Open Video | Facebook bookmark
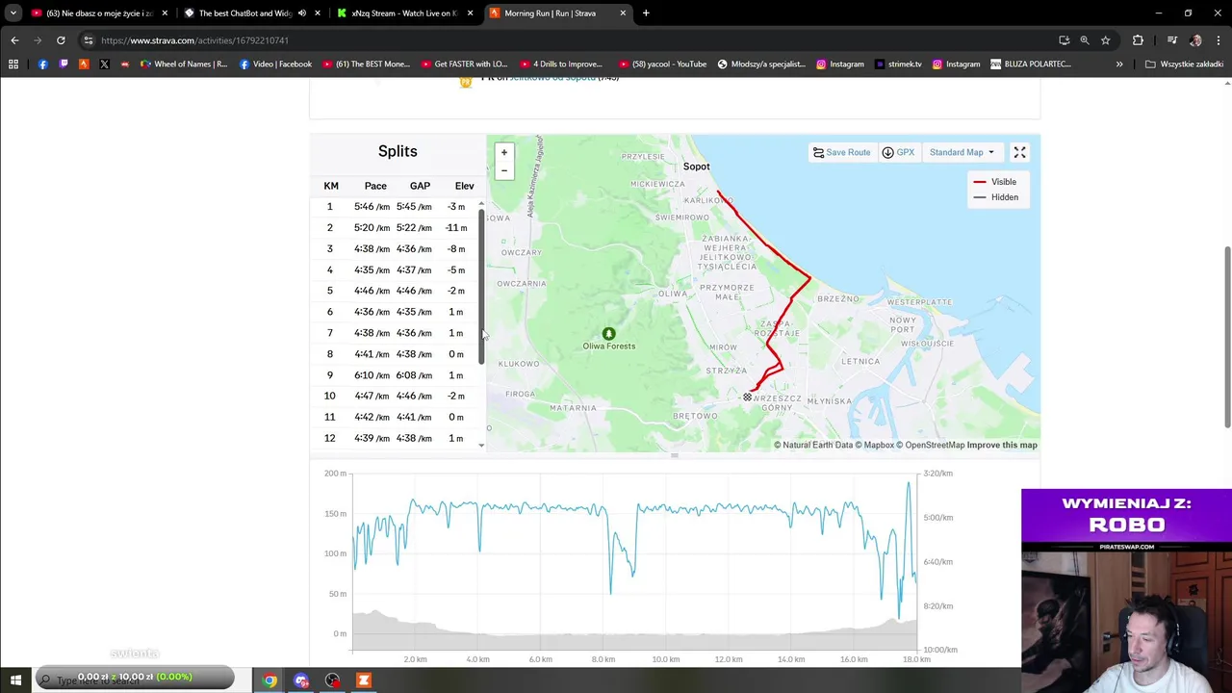This screenshot has width=1232, height=693. click(275, 64)
